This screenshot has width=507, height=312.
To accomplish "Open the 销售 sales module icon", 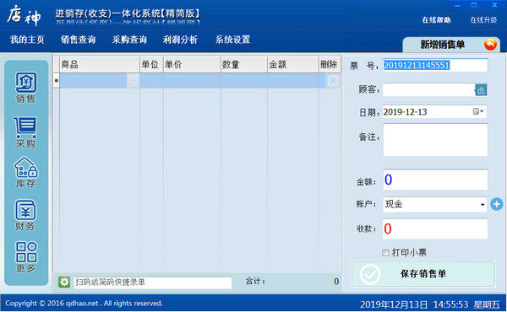I will 26,87.
